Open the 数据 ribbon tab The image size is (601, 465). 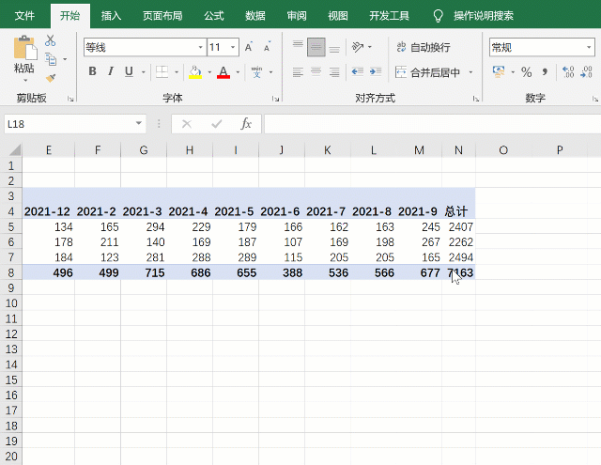(254, 16)
